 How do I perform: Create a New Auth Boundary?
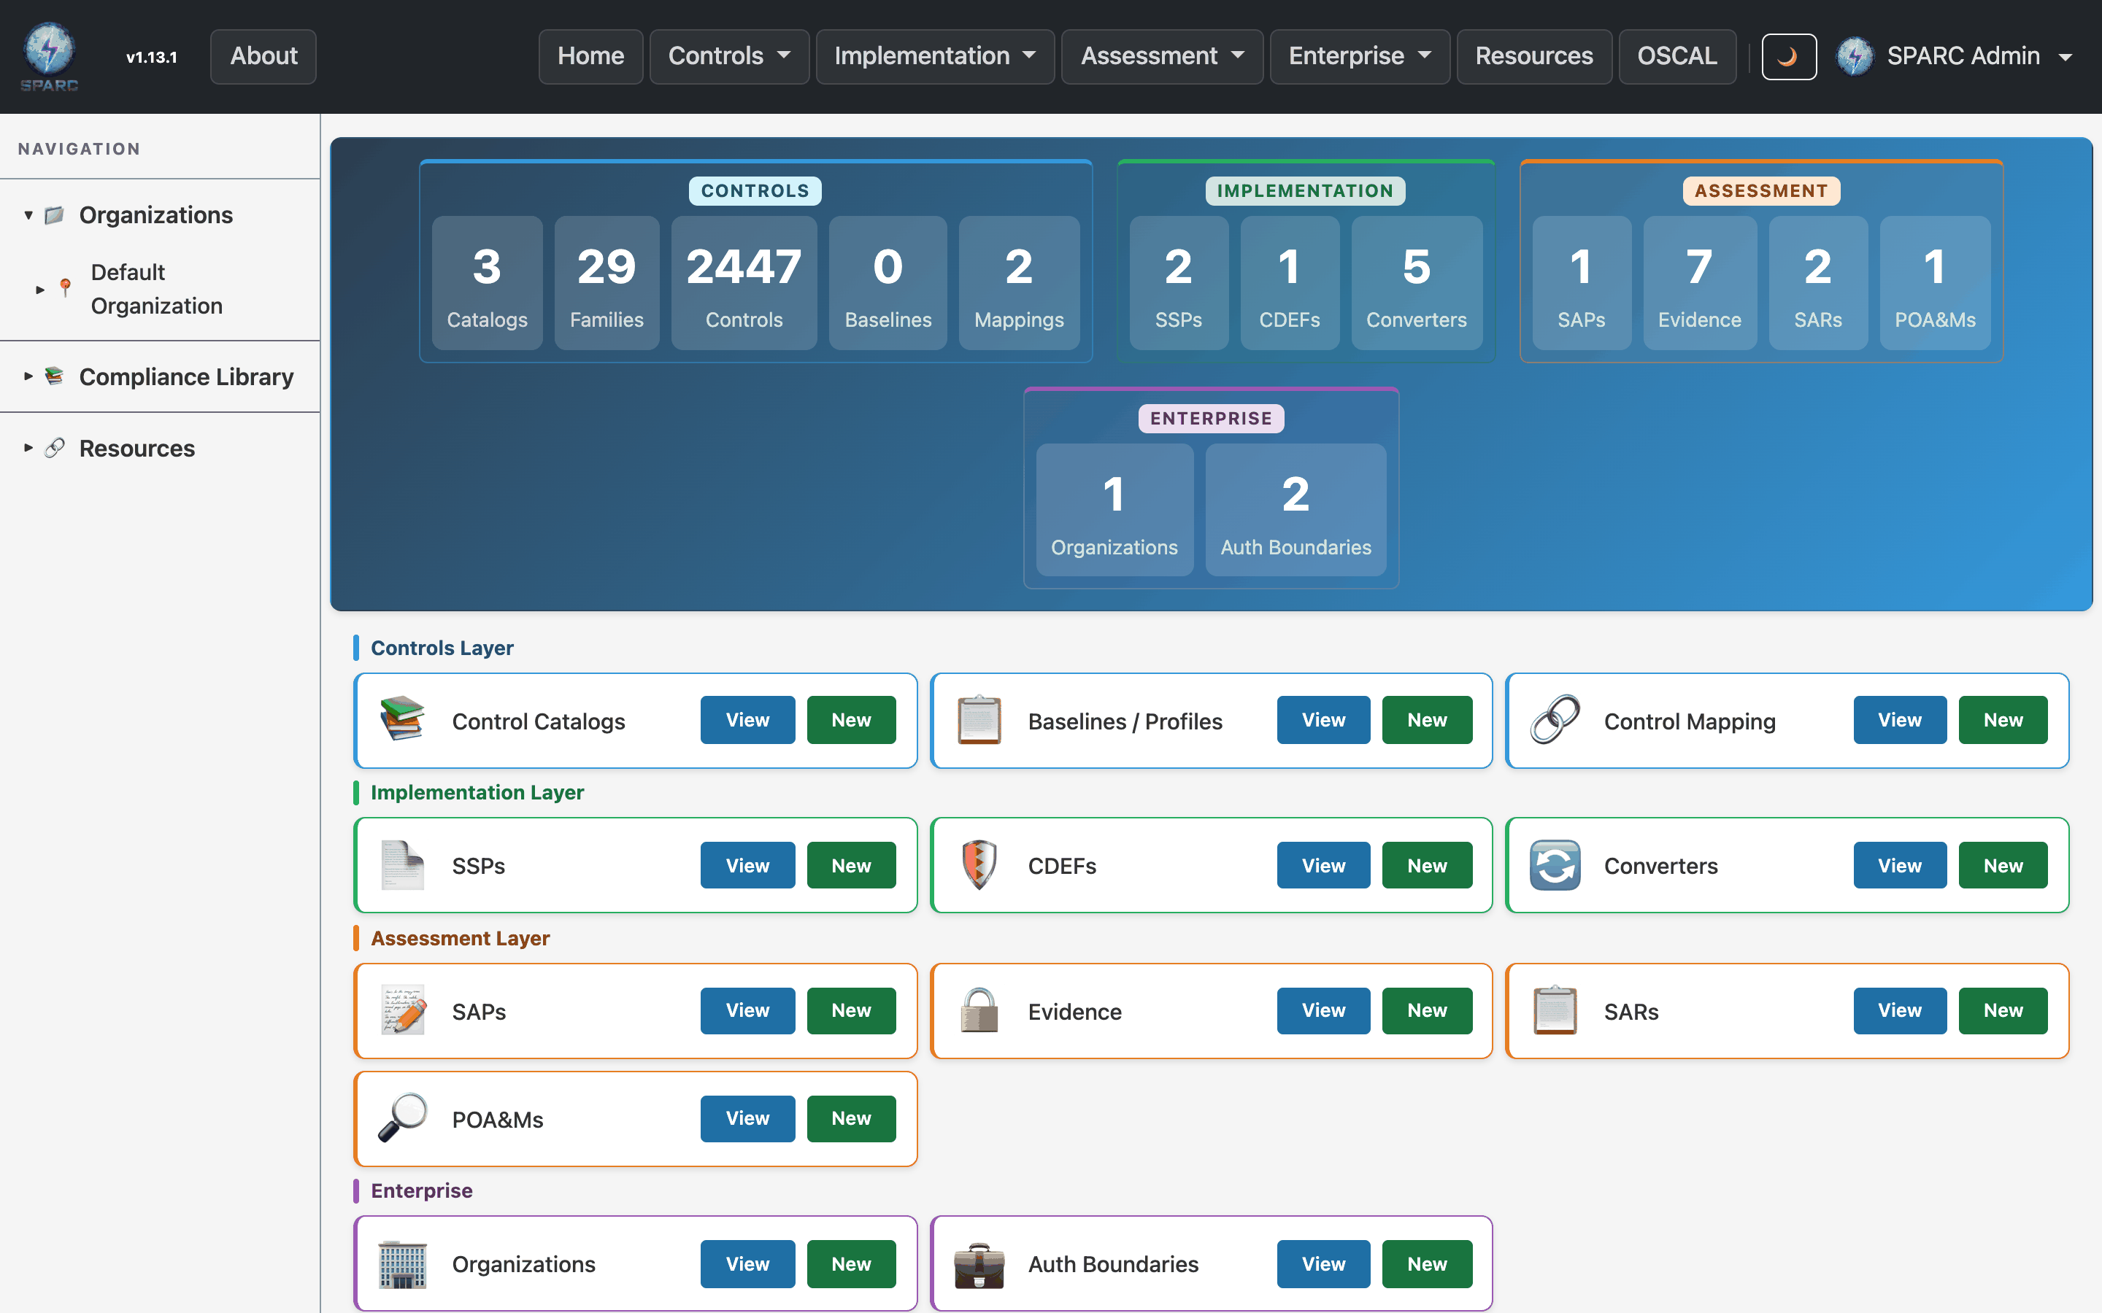point(1427,1264)
